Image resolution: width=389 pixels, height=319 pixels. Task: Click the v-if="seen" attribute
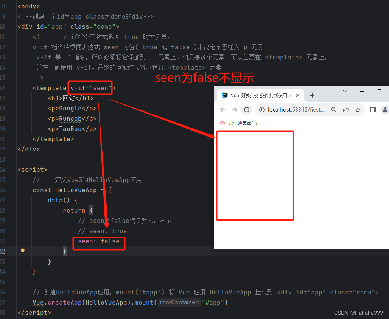[x=91, y=88]
